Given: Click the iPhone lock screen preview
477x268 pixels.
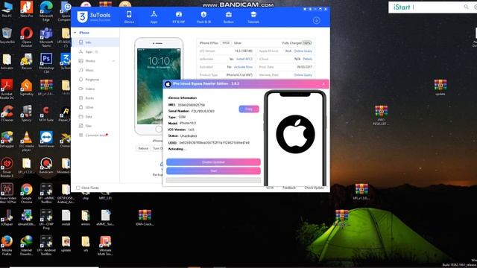Looking at the screenshot, I should [x=159, y=86].
